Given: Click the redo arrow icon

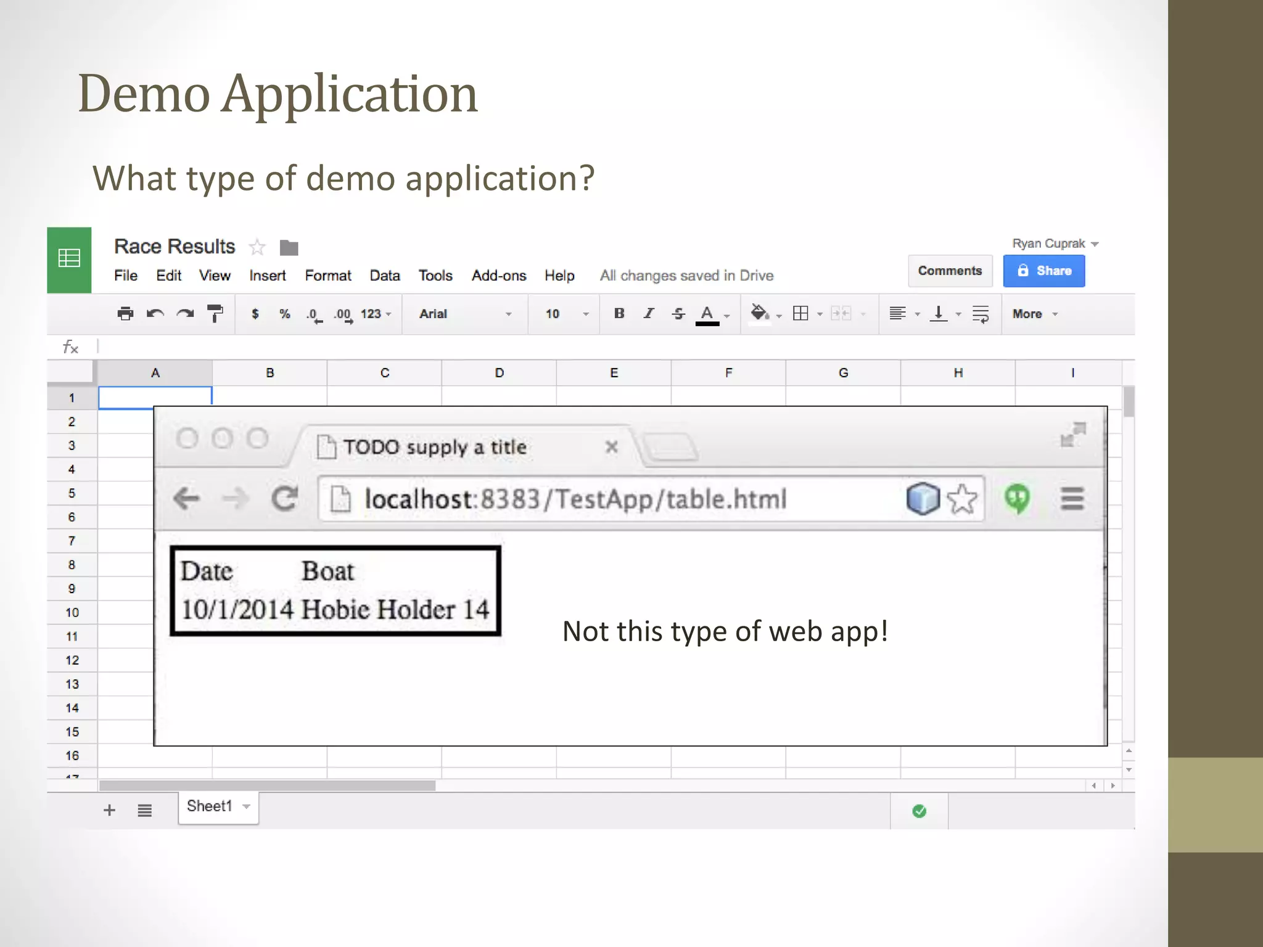Looking at the screenshot, I should [x=185, y=314].
